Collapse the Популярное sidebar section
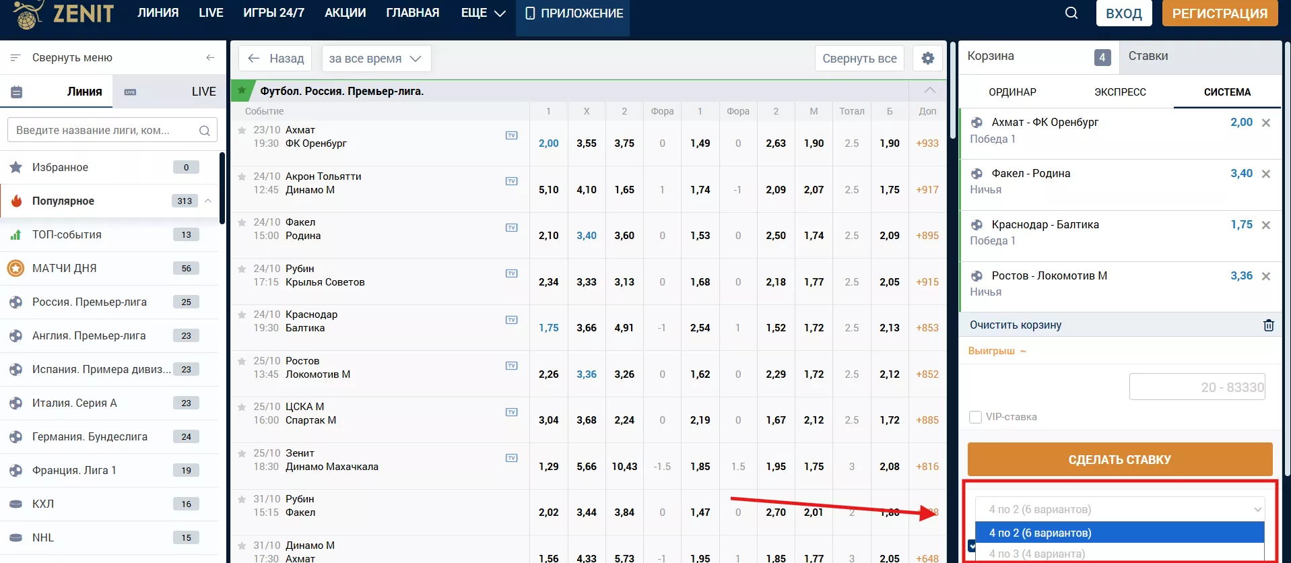 tap(208, 201)
